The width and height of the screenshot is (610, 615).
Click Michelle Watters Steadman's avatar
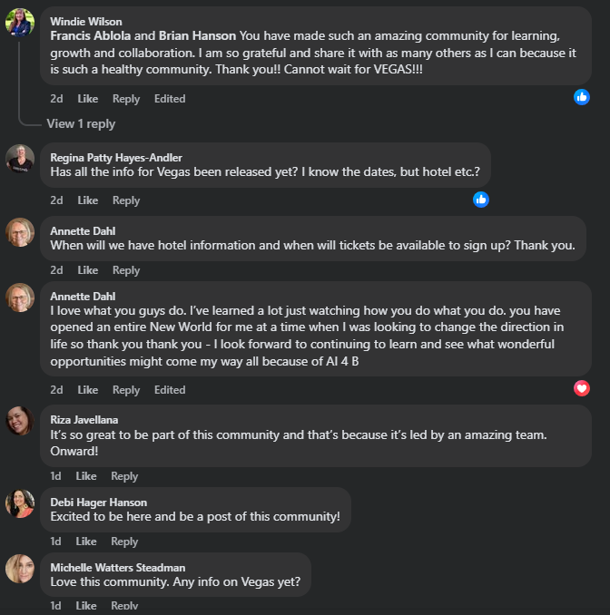20,569
